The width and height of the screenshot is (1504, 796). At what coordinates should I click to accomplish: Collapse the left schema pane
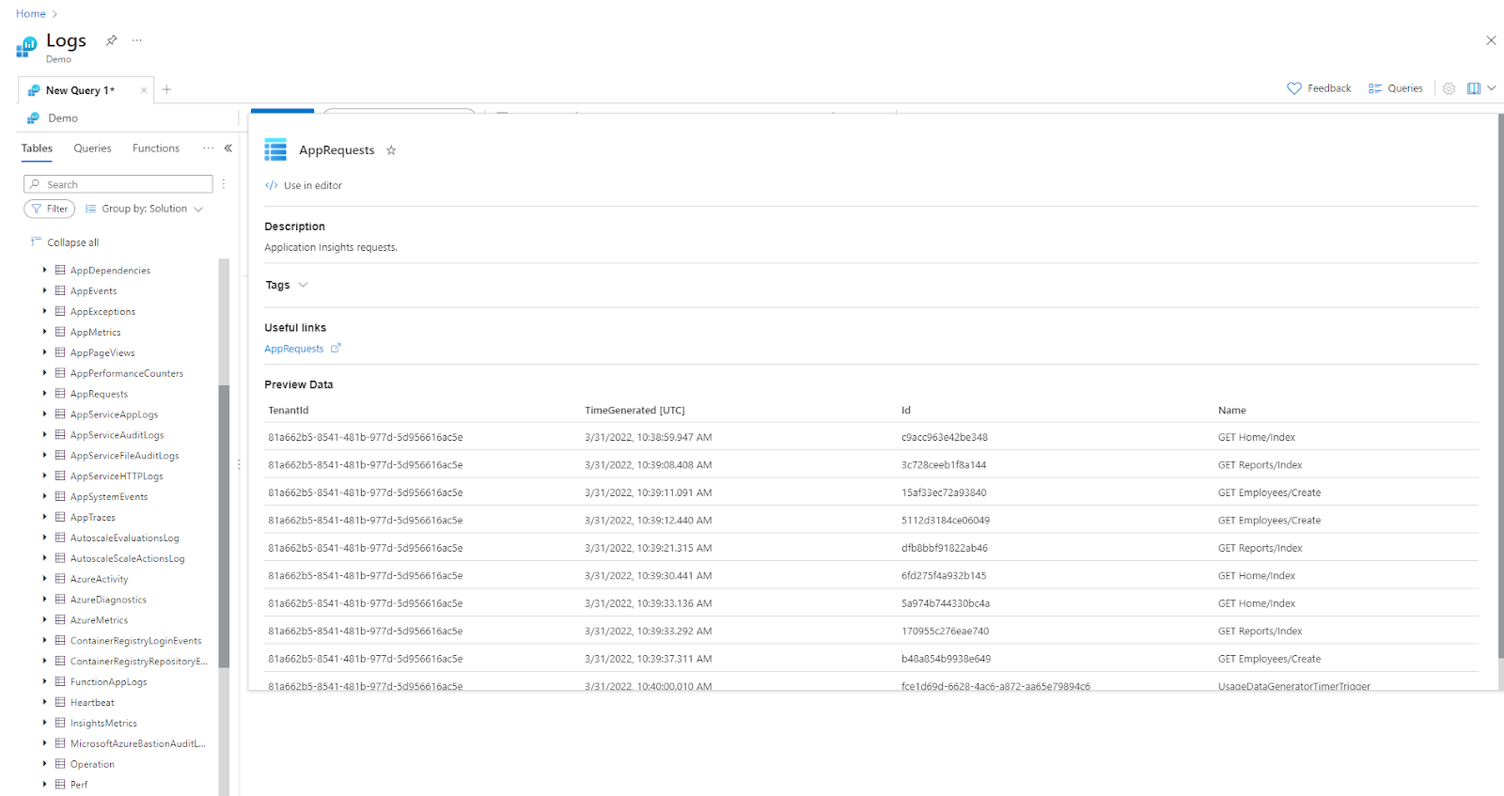click(x=228, y=148)
